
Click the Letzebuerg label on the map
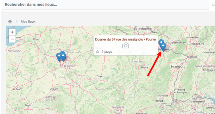(x=143, y=29)
